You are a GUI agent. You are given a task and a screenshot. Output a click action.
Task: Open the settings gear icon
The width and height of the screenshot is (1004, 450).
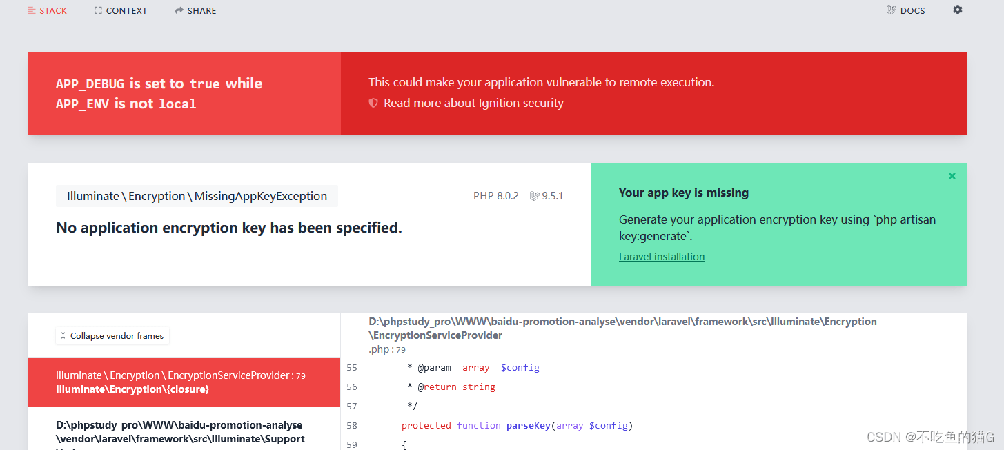(958, 10)
